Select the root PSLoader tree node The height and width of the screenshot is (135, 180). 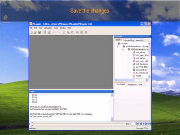pyautogui.click(x=124, y=43)
